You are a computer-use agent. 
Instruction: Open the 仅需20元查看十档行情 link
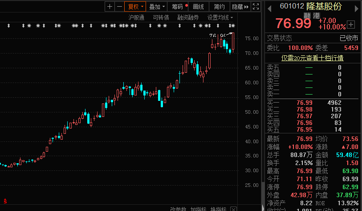coord(313,58)
